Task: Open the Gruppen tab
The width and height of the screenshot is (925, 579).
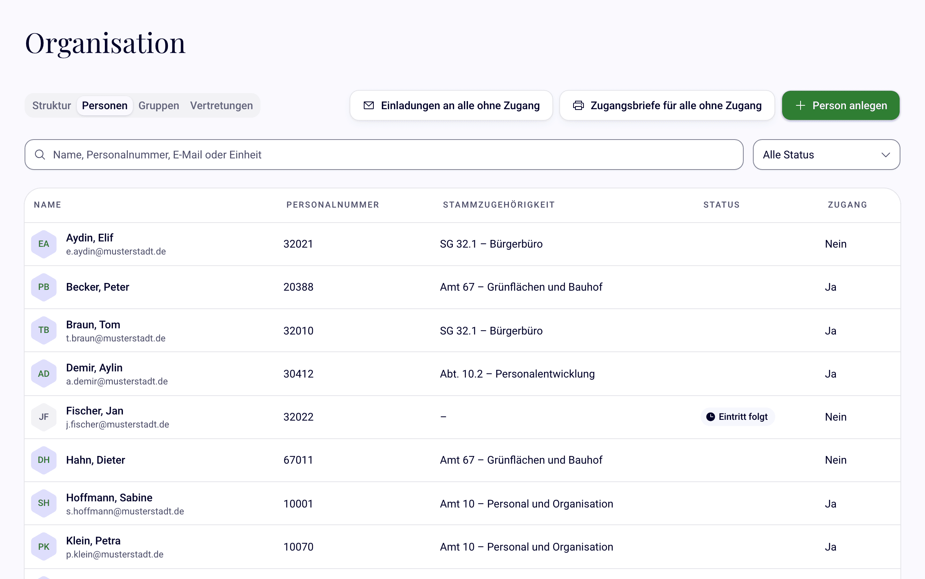Action: (x=159, y=105)
